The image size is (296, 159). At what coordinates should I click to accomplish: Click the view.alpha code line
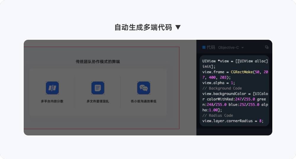click(219, 83)
